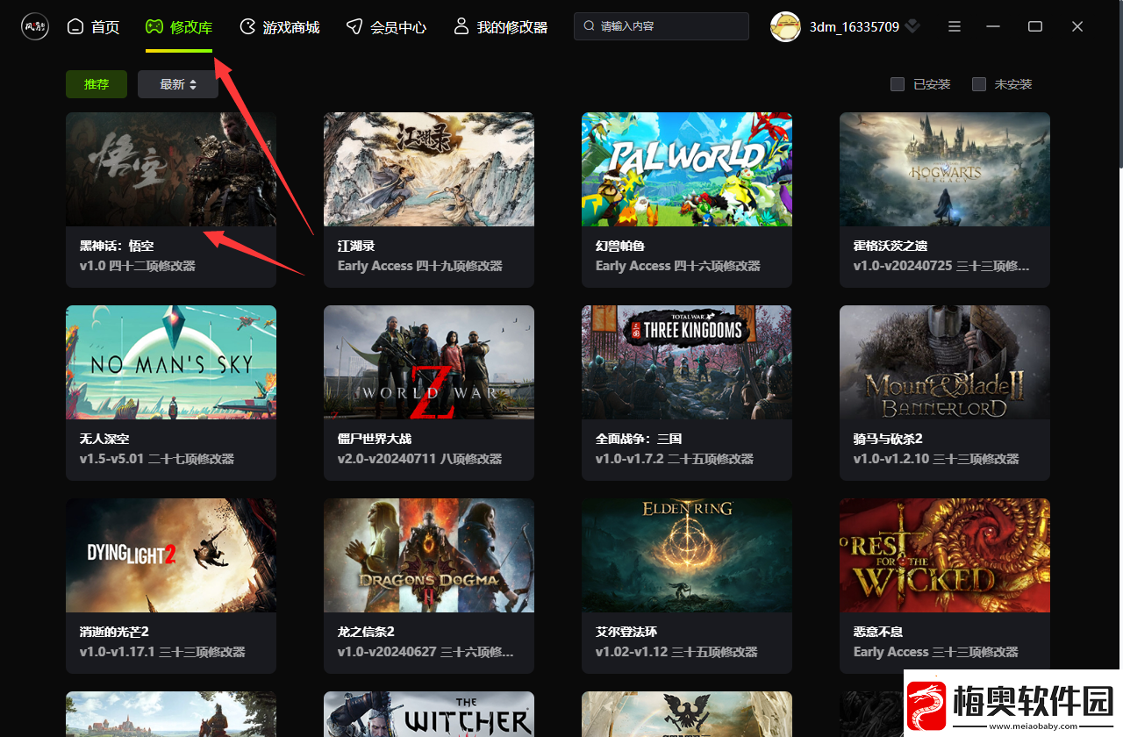Expand the account dropdown chevron

coord(912,27)
